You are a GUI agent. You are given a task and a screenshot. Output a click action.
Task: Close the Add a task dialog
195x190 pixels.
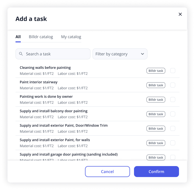180,14
